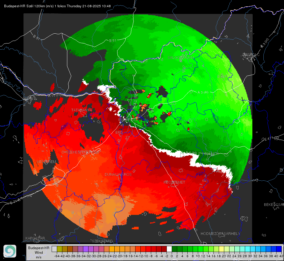Click the -64 value on the legend scale
Image resolution: width=284 pixels, height=261 pixels.
[57, 256]
